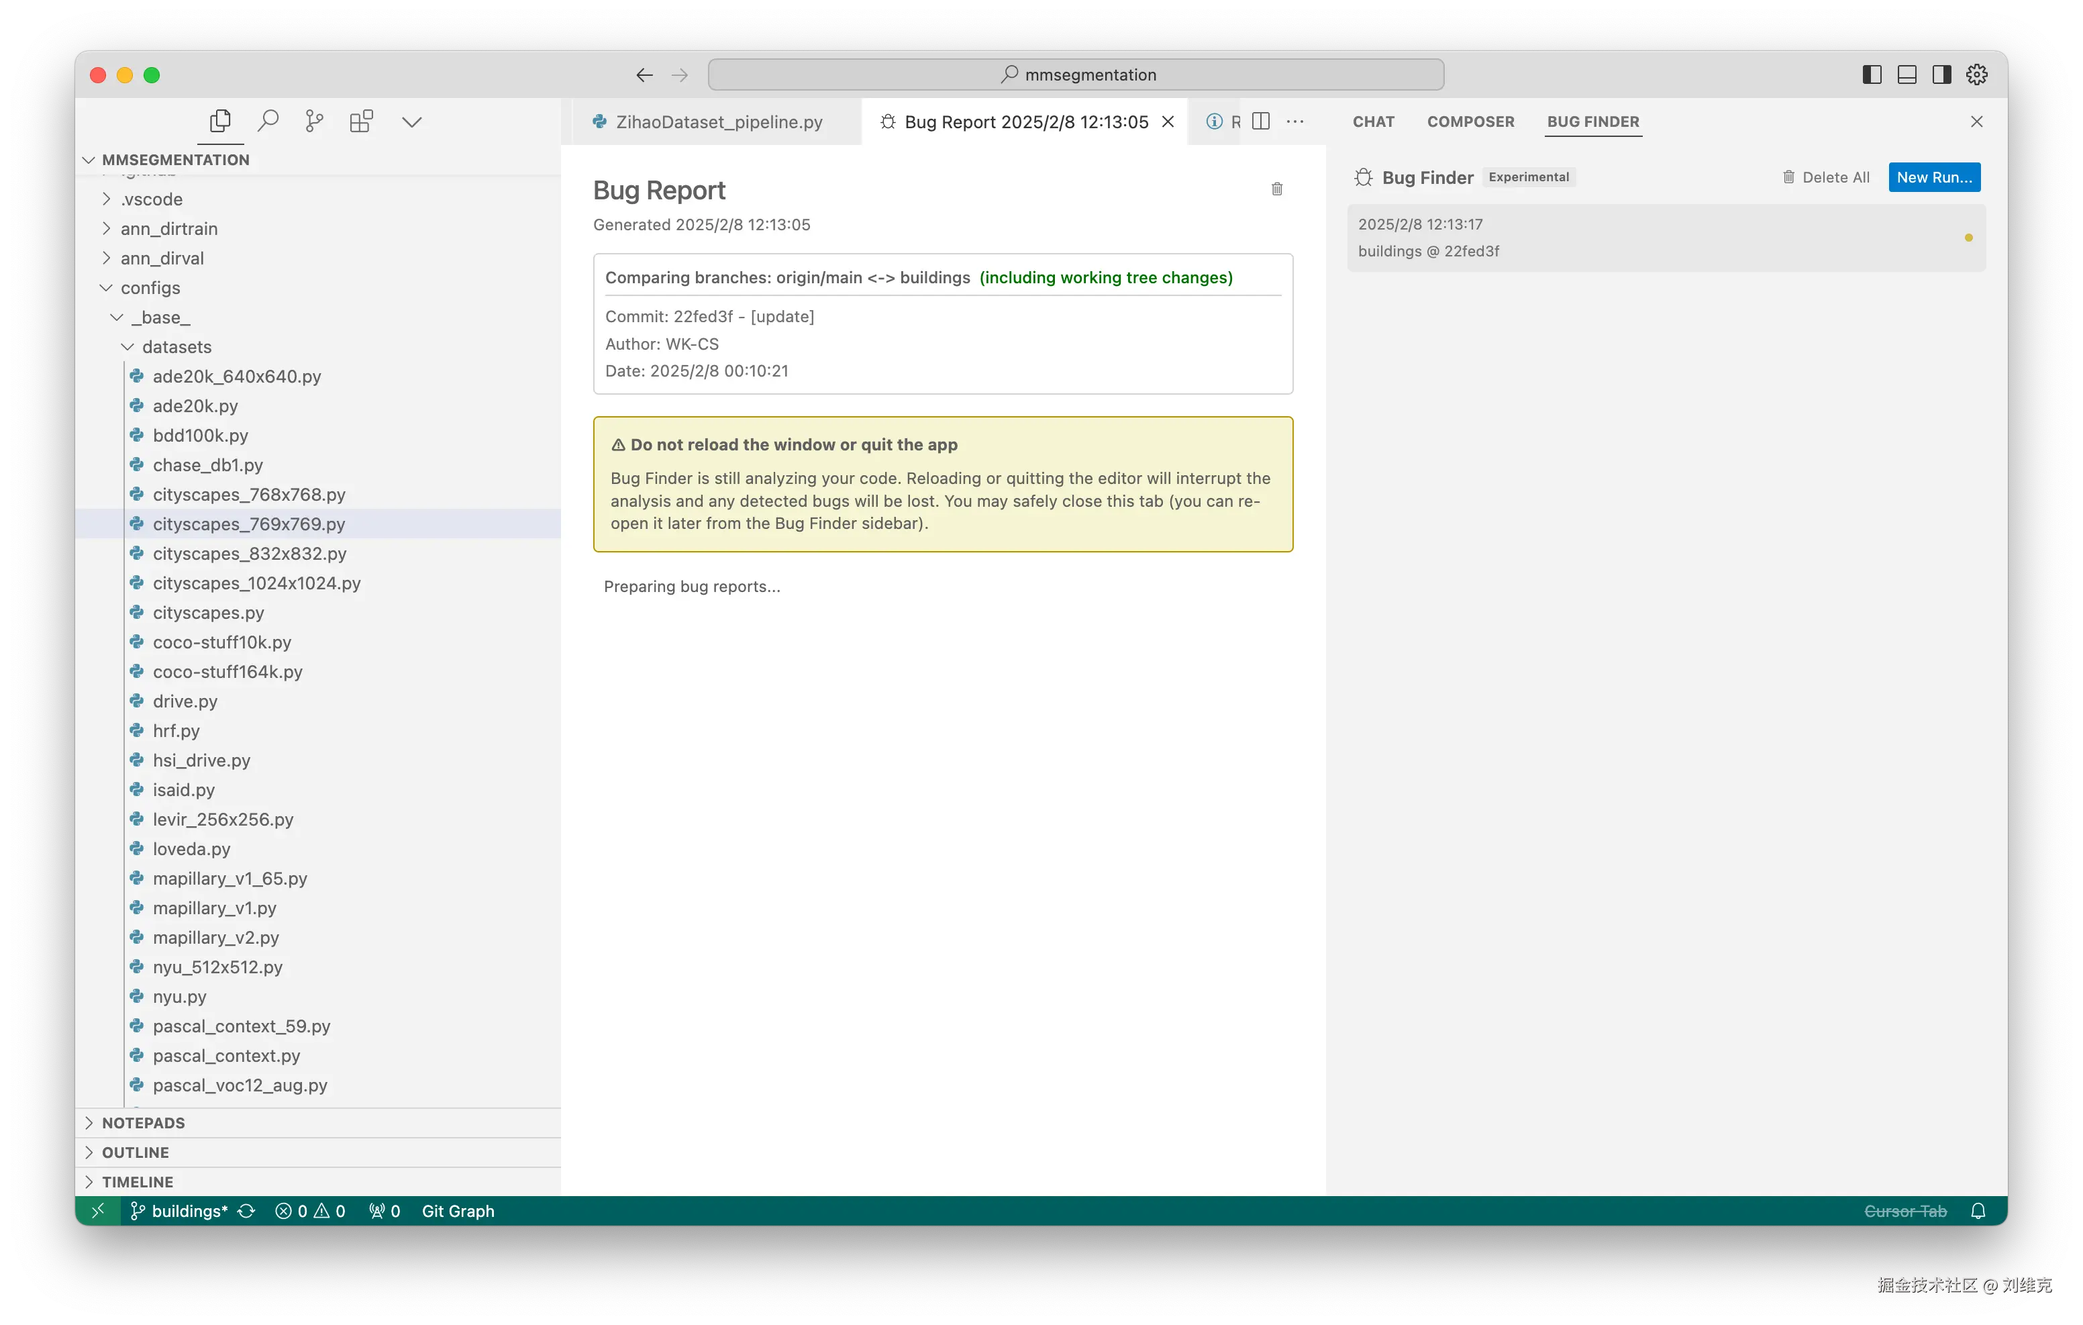Click Delete All in Bug Finder

pos(1825,177)
